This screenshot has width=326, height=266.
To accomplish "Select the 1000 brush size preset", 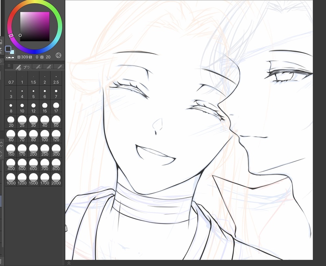I will coord(11,179).
